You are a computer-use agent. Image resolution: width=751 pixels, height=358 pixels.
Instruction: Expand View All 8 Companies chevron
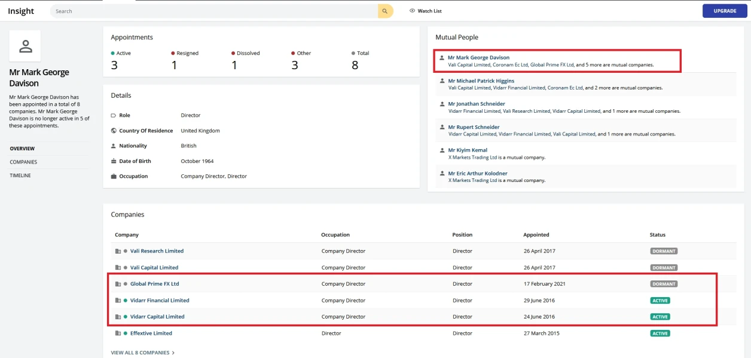(x=173, y=353)
